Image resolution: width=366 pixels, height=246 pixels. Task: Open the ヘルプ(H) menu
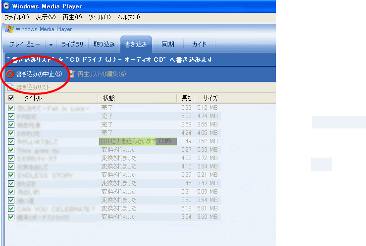tap(129, 17)
